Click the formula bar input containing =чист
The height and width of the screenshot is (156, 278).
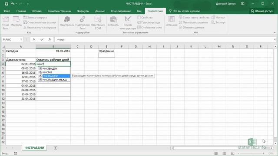(x=163, y=39)
